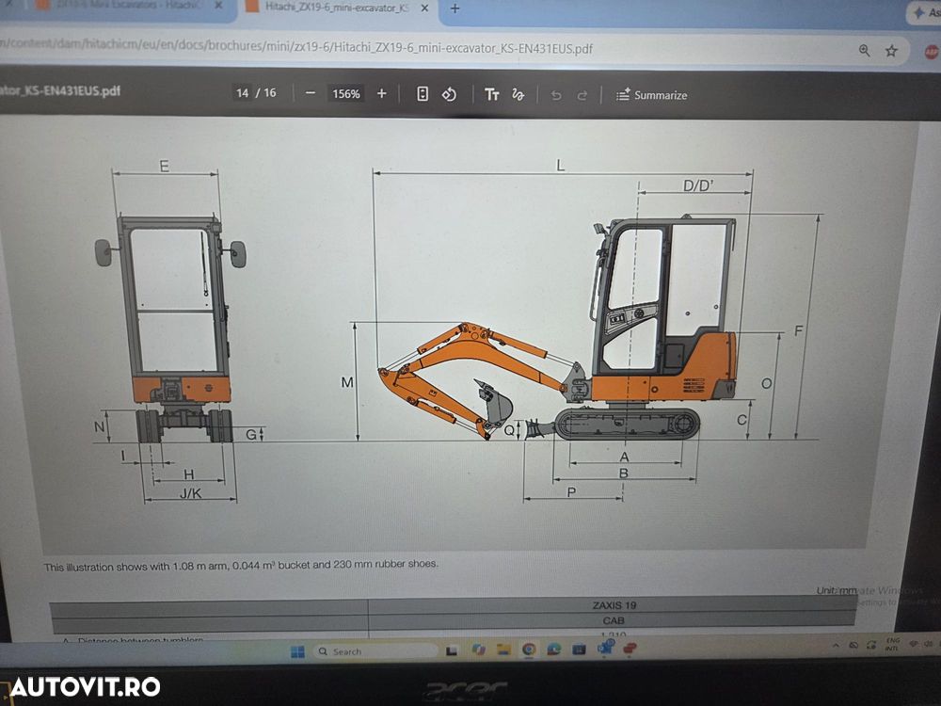Bookmark this page with the star icon

[x=891, y=51]
